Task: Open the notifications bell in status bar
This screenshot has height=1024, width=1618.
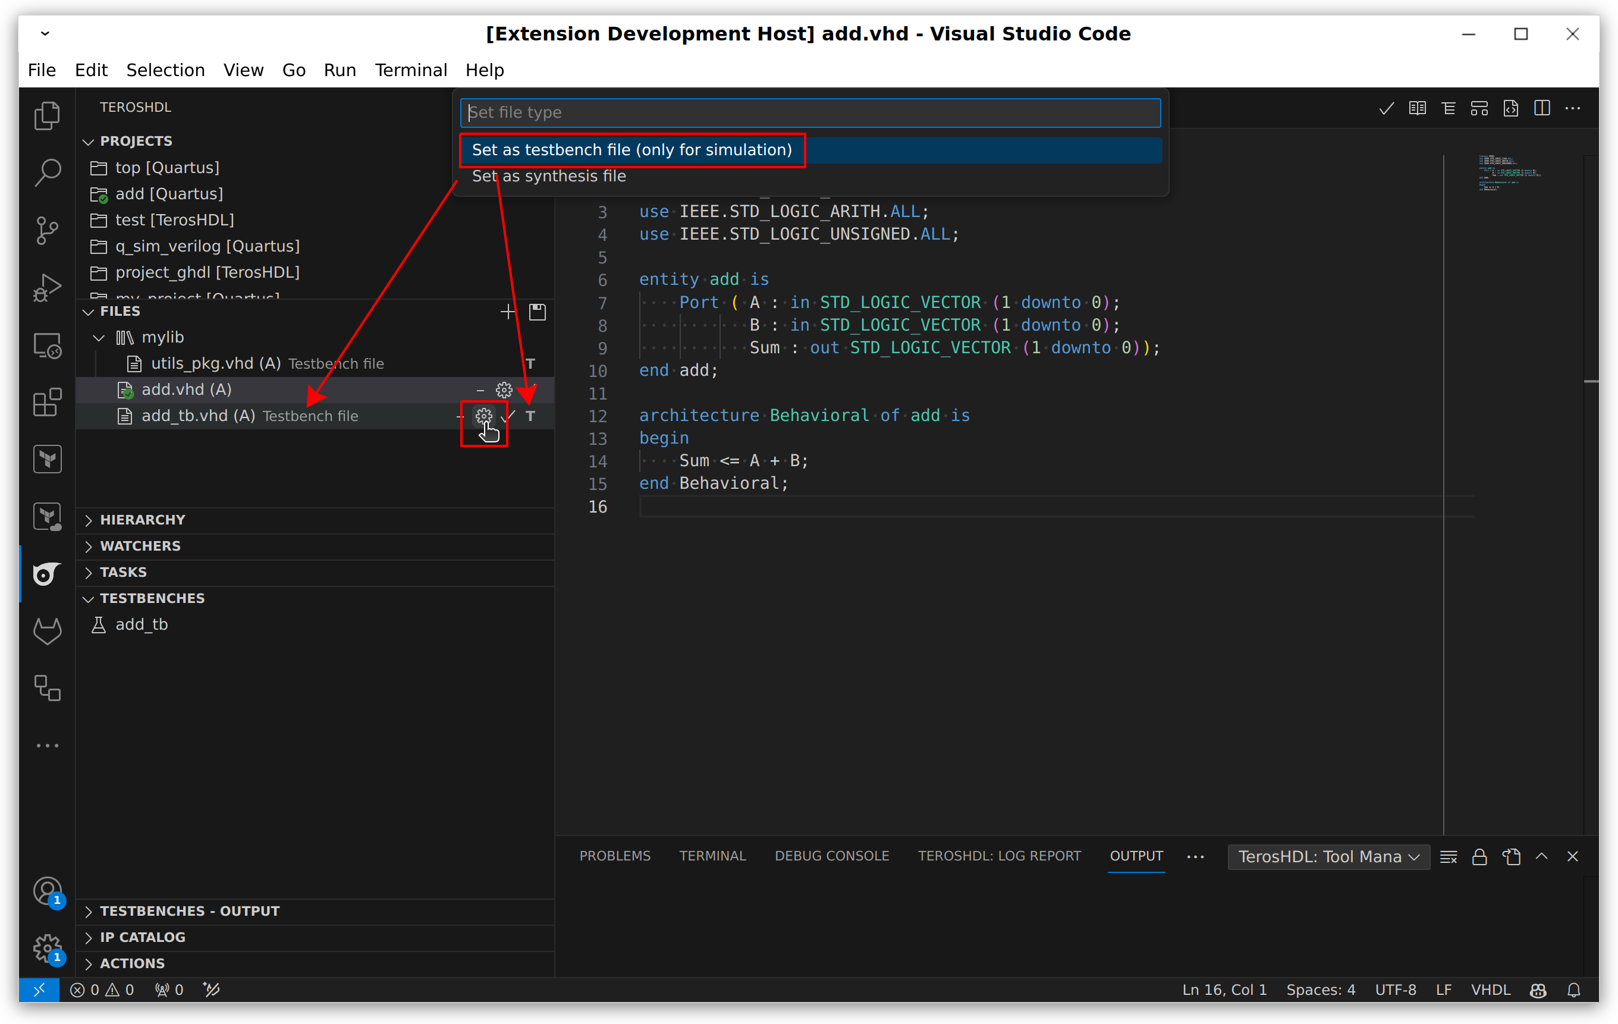Action: [1573, 990]
